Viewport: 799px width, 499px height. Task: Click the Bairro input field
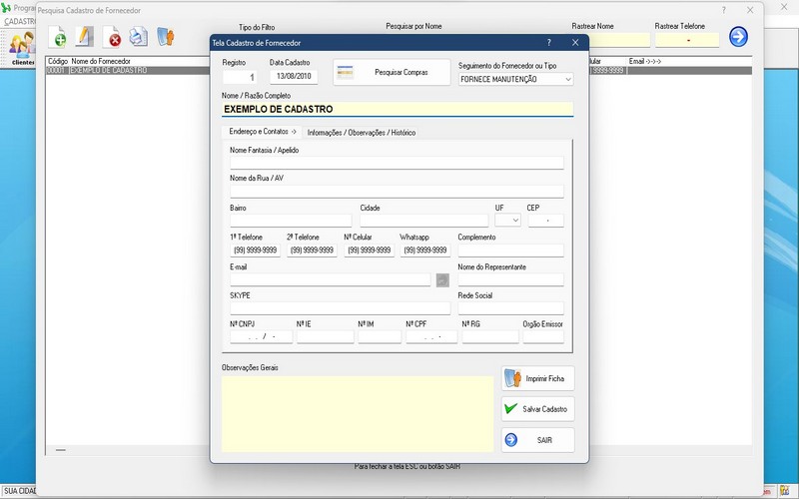pos(291,221)
